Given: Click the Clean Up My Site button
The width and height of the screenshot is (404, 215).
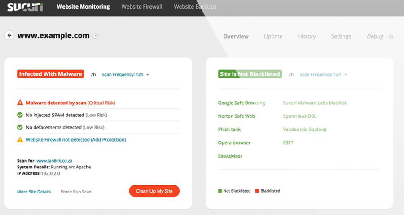Looking at the screenshot, I should point(154,191).
